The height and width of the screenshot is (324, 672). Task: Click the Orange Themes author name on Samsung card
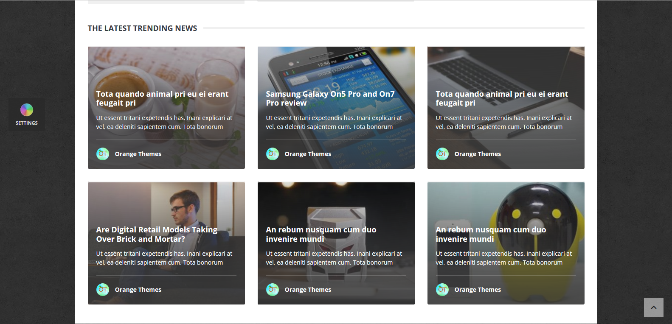point(308,154)
